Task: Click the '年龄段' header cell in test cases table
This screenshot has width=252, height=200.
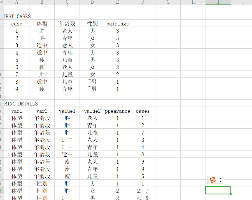Action: (x=67, y=23)
